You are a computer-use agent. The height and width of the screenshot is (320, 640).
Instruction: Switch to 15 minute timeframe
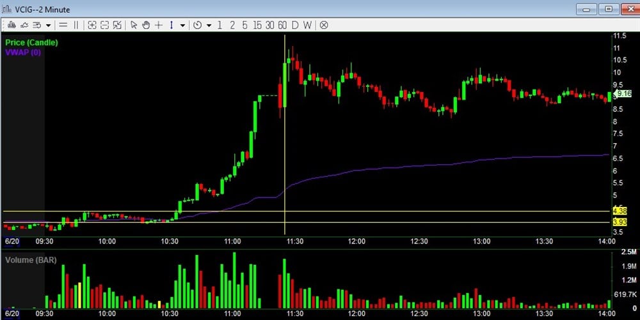(257, 26)
